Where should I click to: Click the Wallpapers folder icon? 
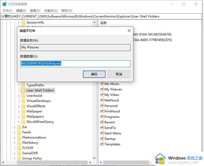click(23, 117)
